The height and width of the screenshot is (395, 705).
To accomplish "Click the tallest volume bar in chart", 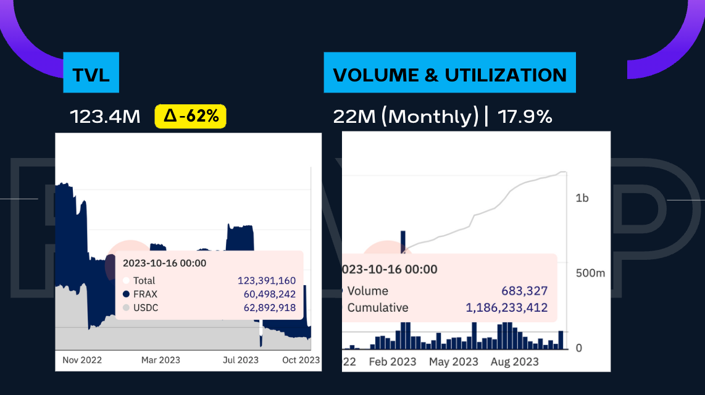I will coord(403,241).
